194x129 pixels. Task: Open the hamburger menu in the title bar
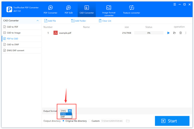click(175, 4)
